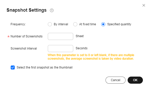The height and width of the screenshot is (91, 150).
Task: Click the "Seconds" unit label
Action: pos(82,48)
